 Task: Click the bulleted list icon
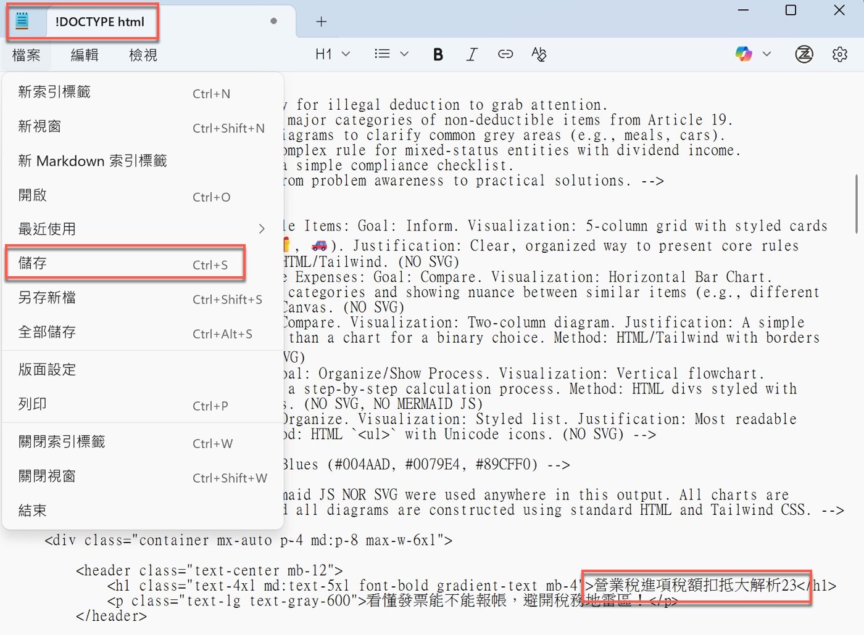[x=382, y=54]
